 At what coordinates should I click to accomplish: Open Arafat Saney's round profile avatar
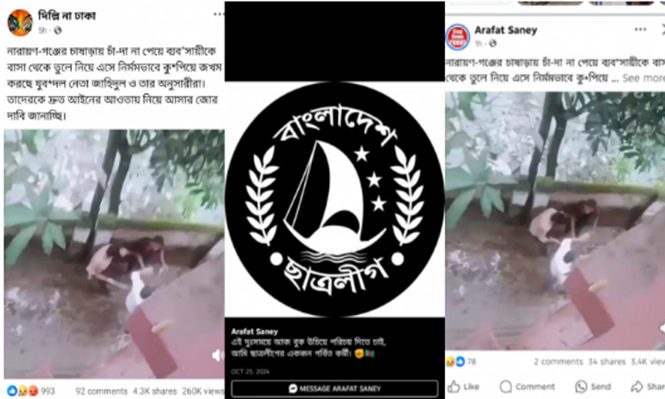(458, 37)
